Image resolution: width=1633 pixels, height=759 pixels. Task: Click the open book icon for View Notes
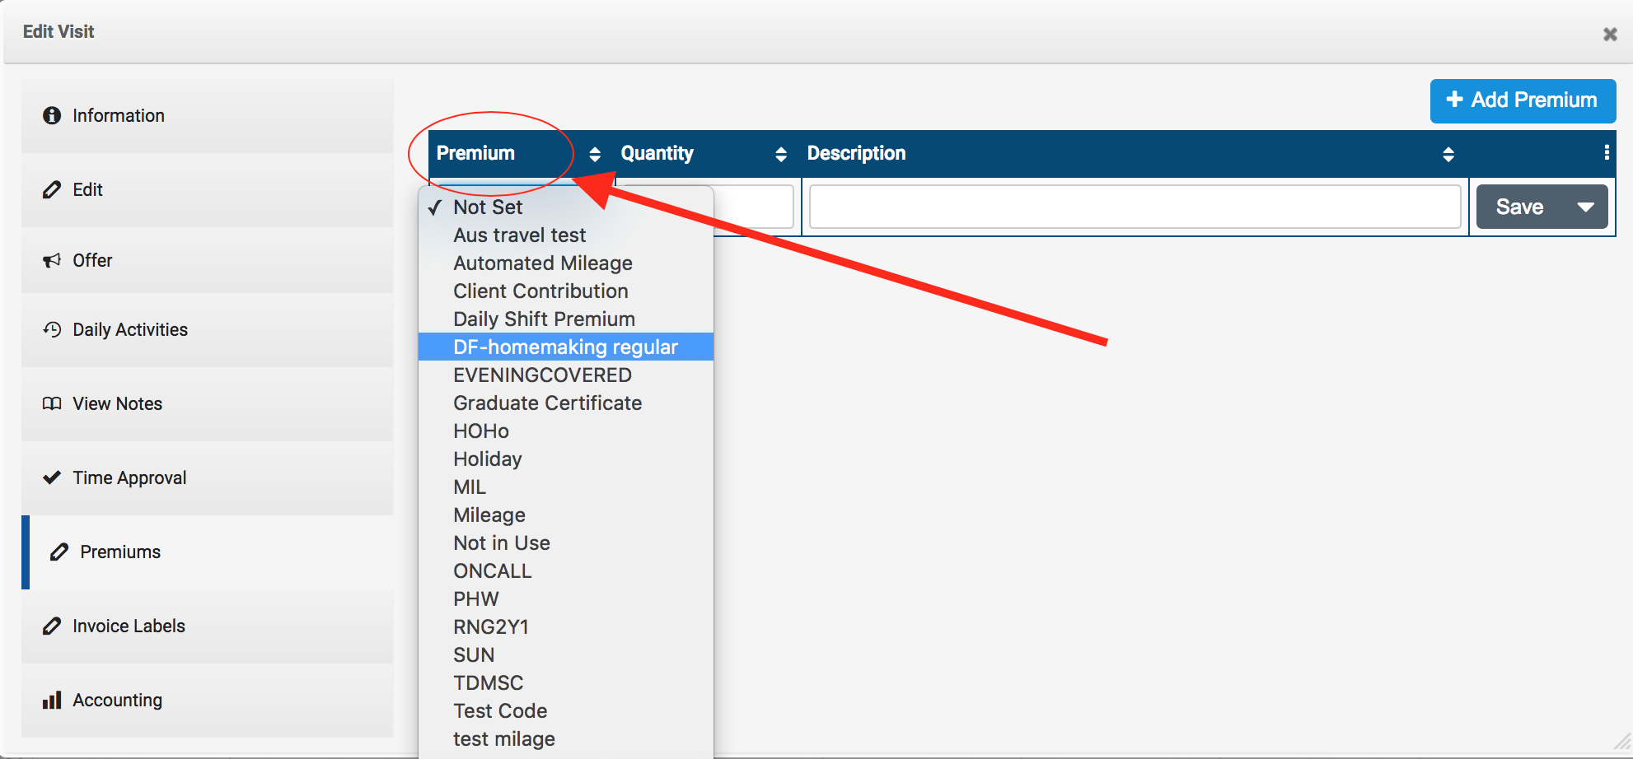click(x=52, y=404)
